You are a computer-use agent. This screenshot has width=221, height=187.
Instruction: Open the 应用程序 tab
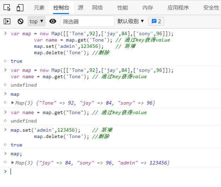click(178, 7)
